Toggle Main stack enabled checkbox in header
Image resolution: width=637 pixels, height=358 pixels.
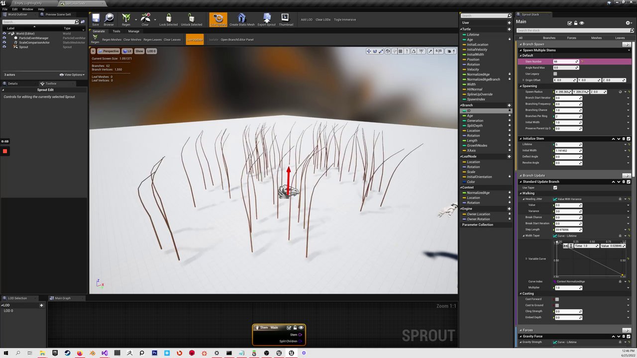[x=570, y=23]
